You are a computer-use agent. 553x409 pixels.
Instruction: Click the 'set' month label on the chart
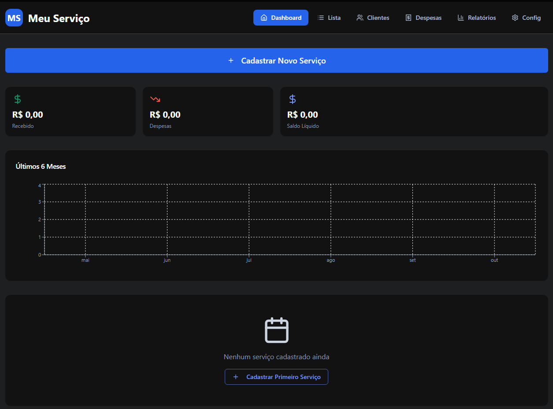[412, 260]
